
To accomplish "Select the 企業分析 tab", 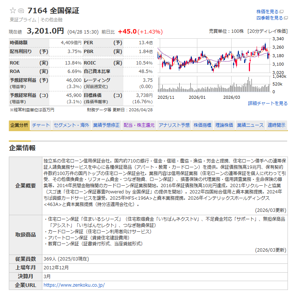I will (19, 125).
